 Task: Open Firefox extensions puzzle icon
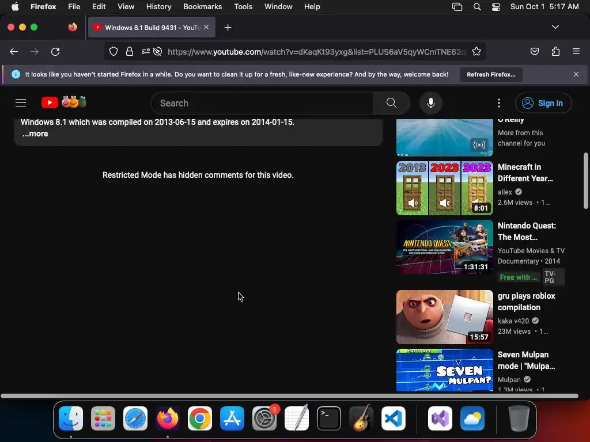point(556,51)
